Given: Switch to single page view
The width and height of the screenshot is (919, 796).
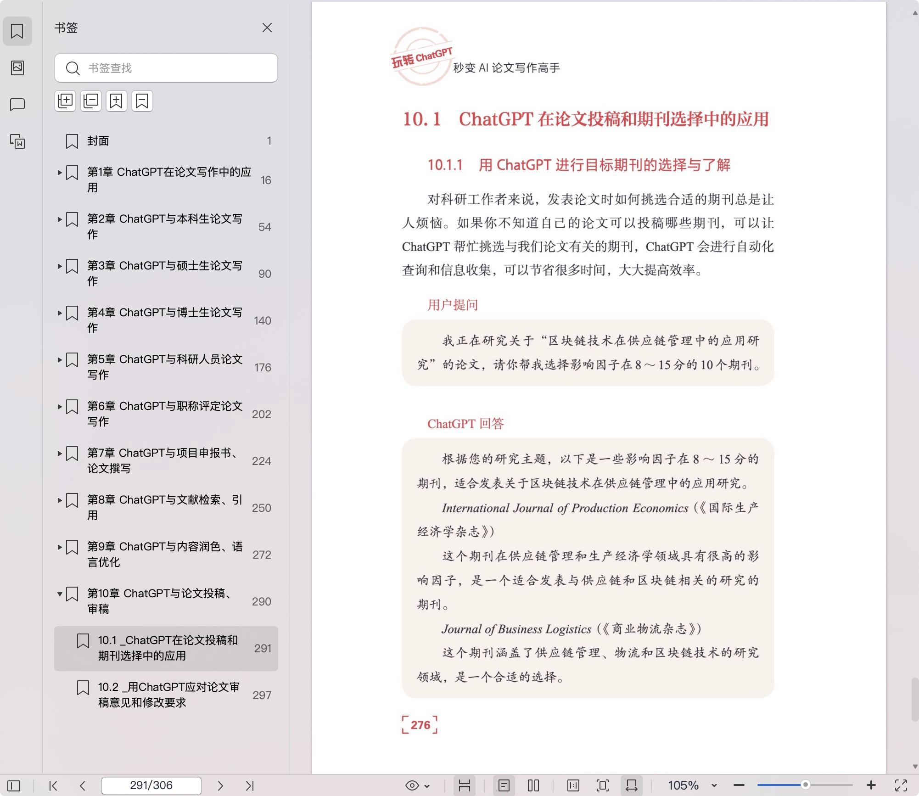Looking at the screenshot, I should (504, 785).
